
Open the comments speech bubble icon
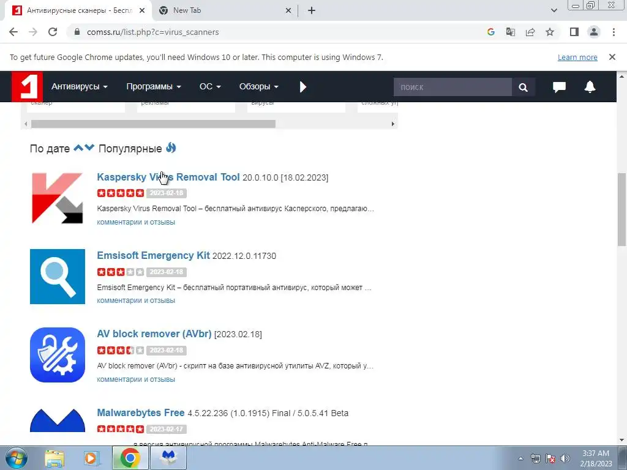click(559, 87)
